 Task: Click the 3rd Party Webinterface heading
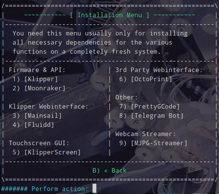point(159,70)
